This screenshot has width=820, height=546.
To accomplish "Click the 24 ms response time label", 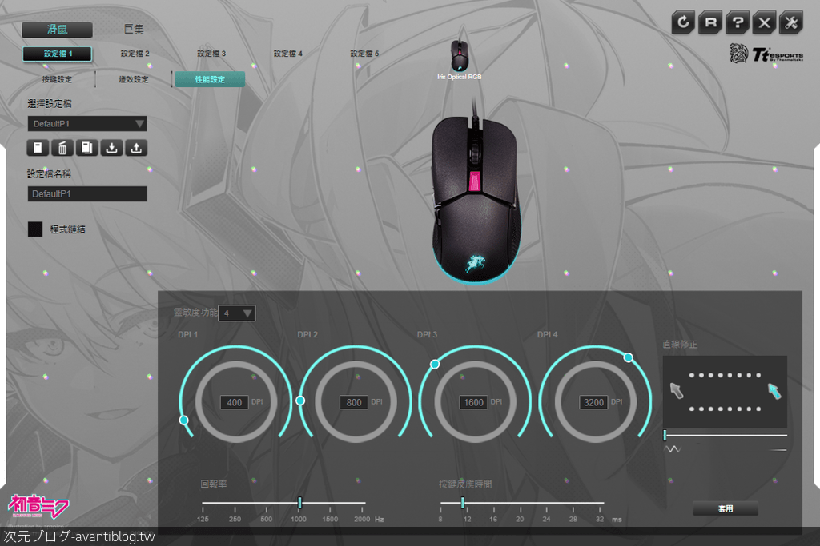I will pyautogui.click(x=546, y=520).
